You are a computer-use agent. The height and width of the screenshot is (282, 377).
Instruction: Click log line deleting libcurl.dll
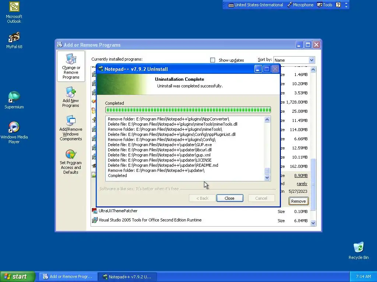[160, 150]
